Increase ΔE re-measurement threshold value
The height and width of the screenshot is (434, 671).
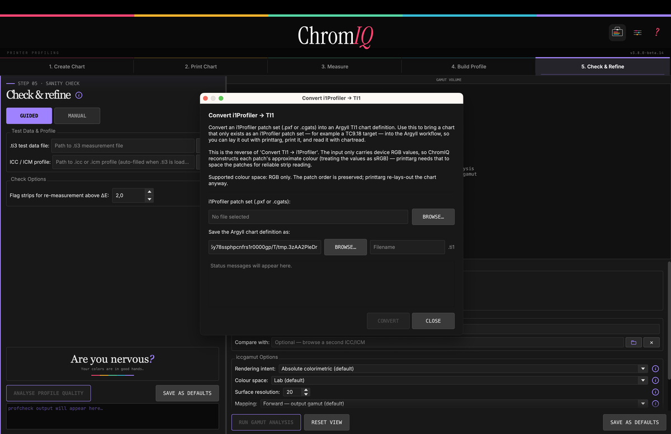pyautogui.click(x=149, y=192)
